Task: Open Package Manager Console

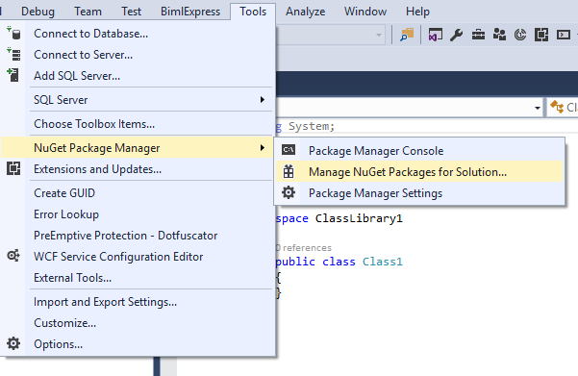Action: click(x=419, y=150)
